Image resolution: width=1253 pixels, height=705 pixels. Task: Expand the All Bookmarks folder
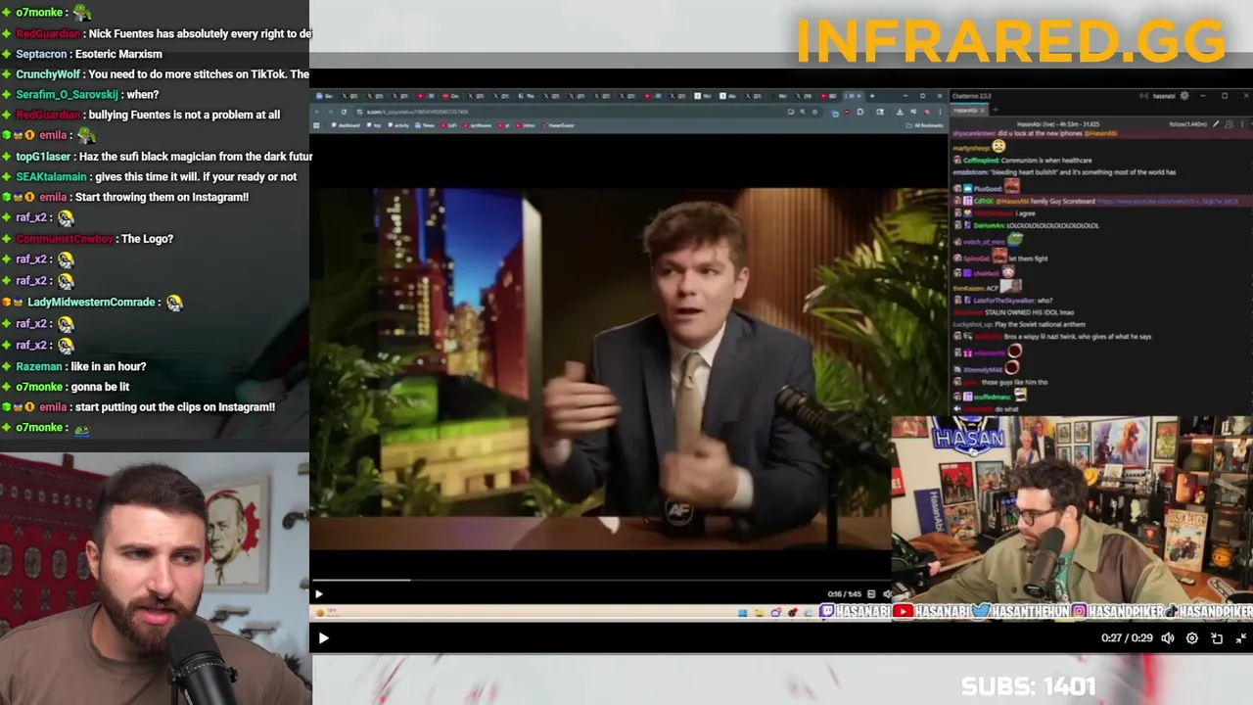coord(925,125)
